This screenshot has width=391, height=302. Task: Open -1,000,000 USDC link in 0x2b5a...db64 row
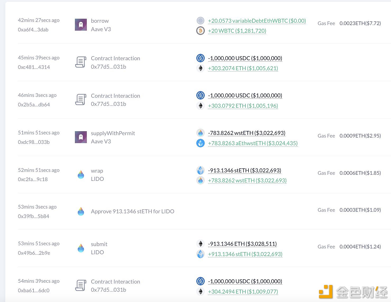(x=245, y=95)
